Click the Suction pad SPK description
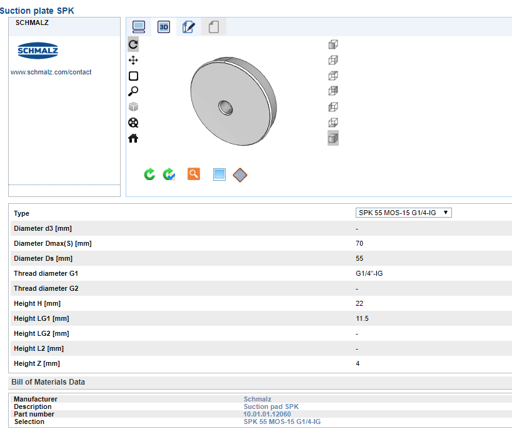 point(271,406)
